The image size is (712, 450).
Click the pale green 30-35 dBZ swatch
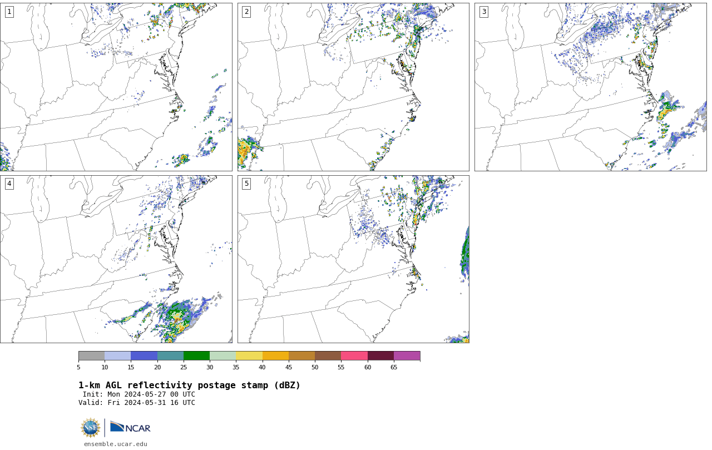(222, 356)
